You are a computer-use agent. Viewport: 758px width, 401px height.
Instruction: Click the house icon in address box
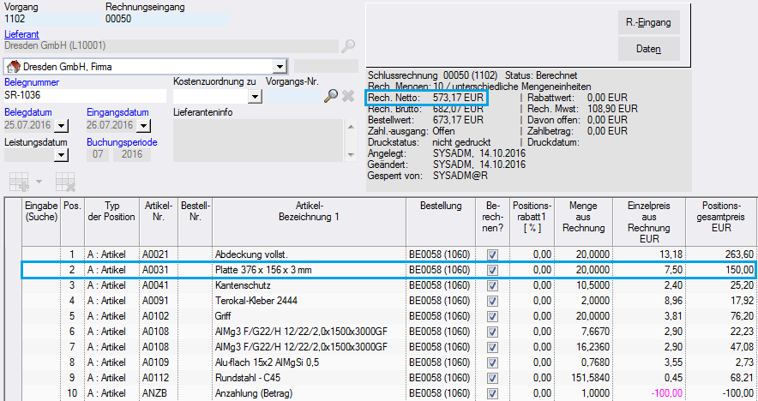click(x=13, y=66)
